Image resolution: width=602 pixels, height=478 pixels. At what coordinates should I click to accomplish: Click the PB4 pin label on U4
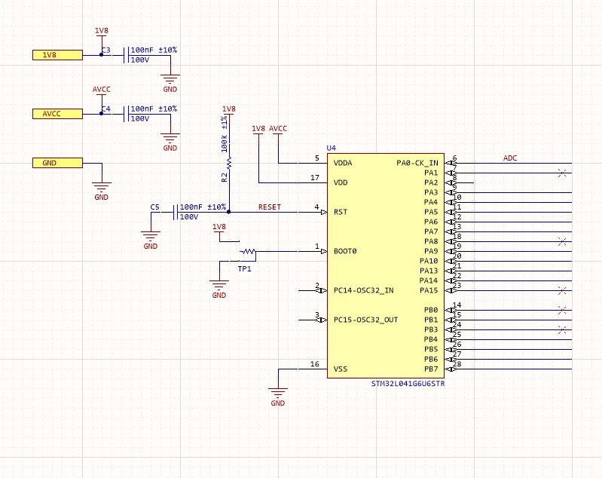coord(431,339)
